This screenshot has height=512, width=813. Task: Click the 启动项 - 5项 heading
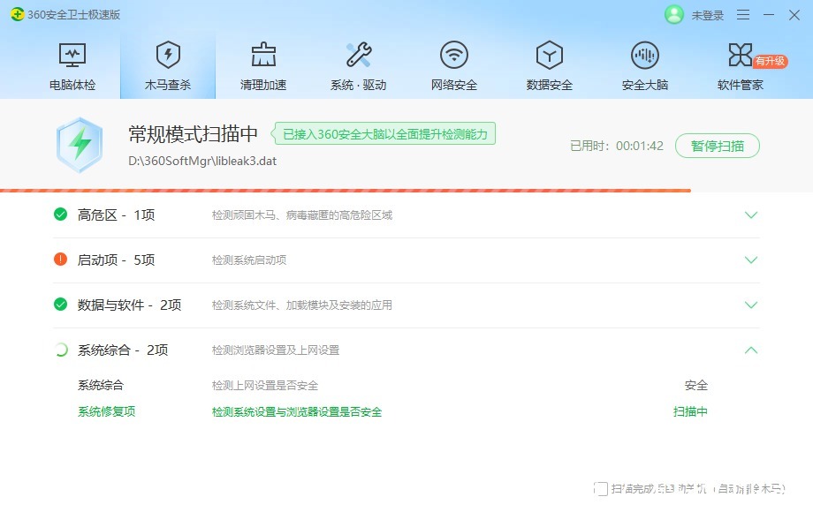click(116, 260)
